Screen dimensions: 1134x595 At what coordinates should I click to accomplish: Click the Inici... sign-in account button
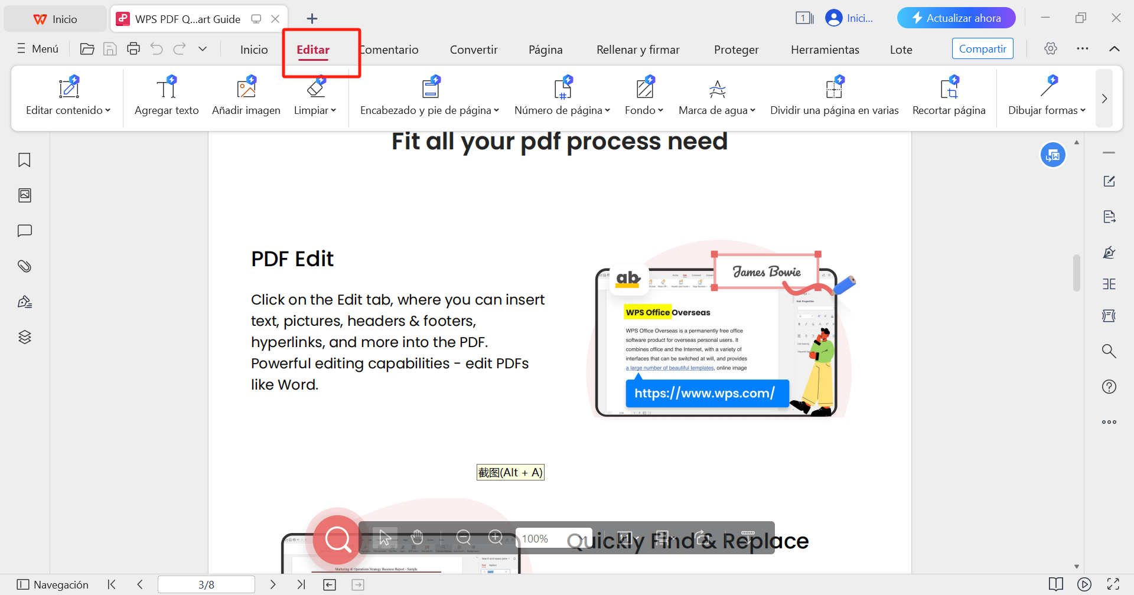pyautogui.click(x=849, y=18)
